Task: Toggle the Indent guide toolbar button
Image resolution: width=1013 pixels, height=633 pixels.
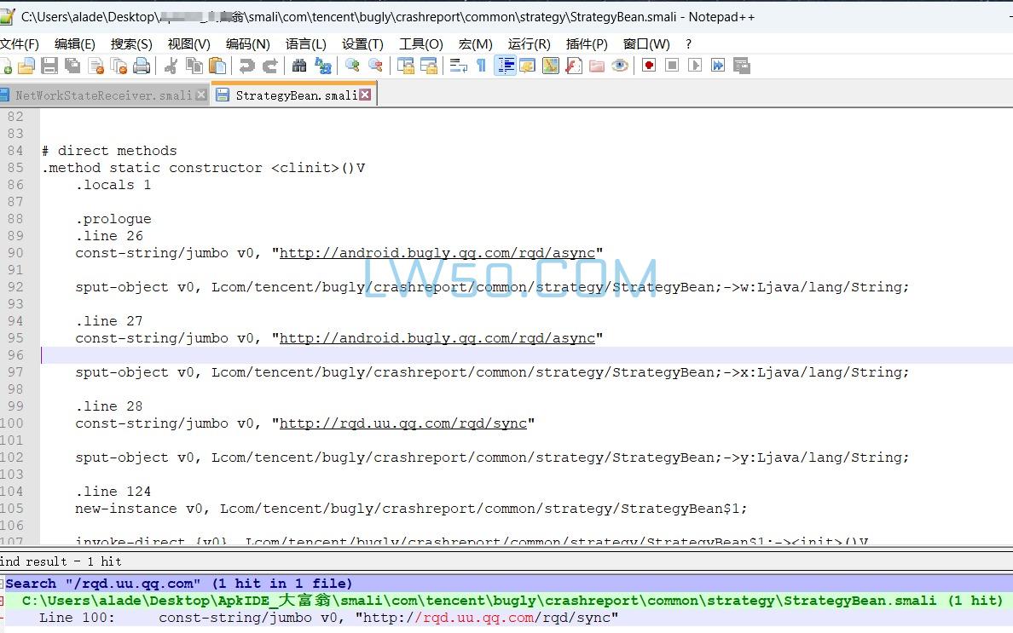Action: coord(506,66)
